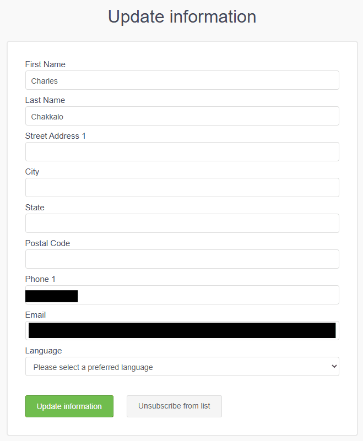Click the 'Language' label text

coord(44,351)
